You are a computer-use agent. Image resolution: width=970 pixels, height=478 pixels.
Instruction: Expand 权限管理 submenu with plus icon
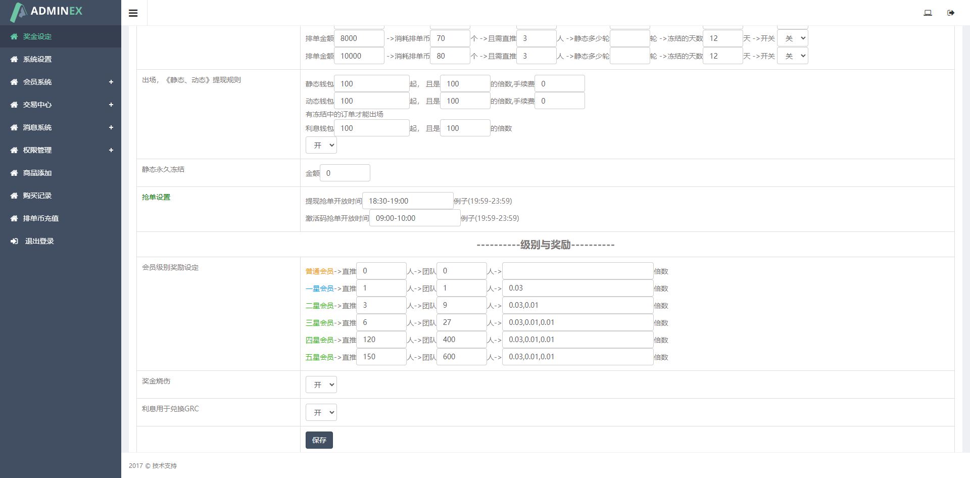[111, 150]
